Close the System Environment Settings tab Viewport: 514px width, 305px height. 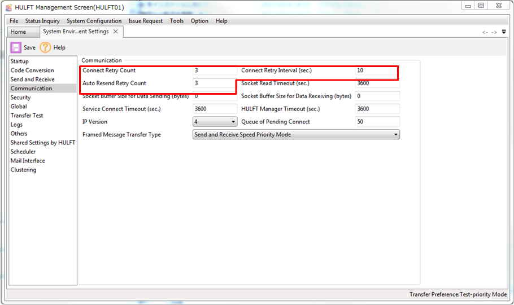click(x=116, y=32)
